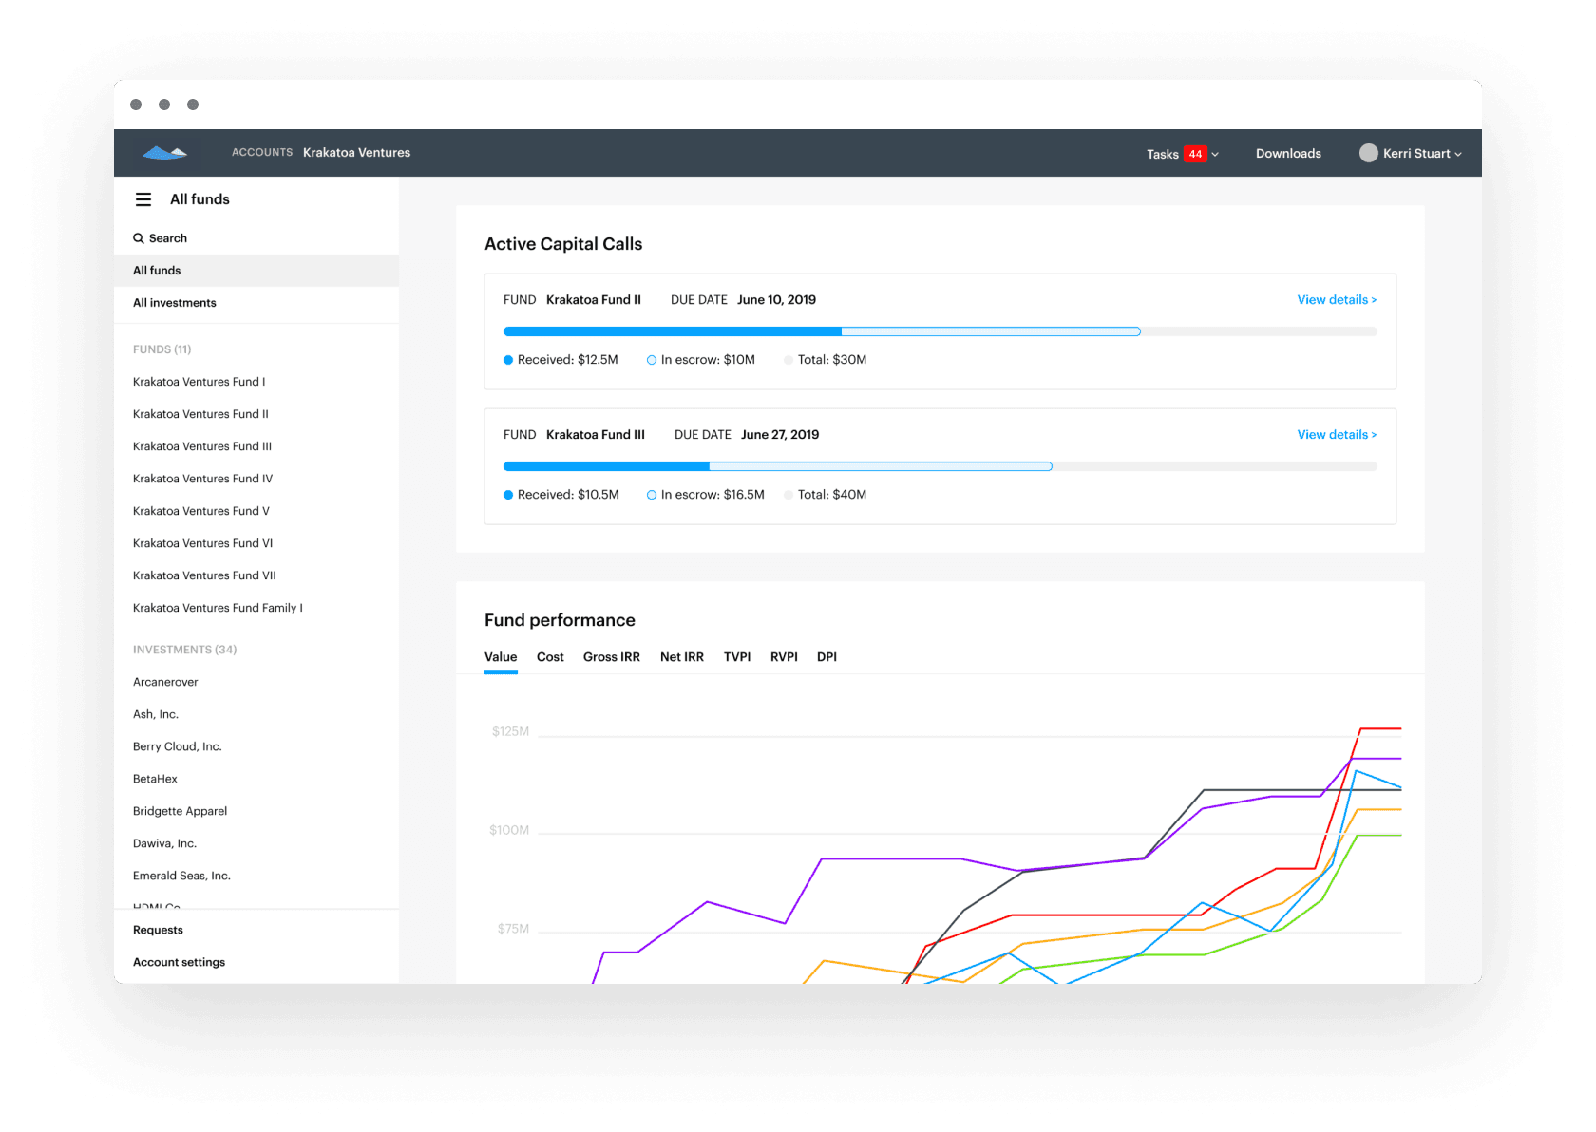
Task: Click the Total legend indicator for Krakatoa Fund II
Action: (788, 360)
